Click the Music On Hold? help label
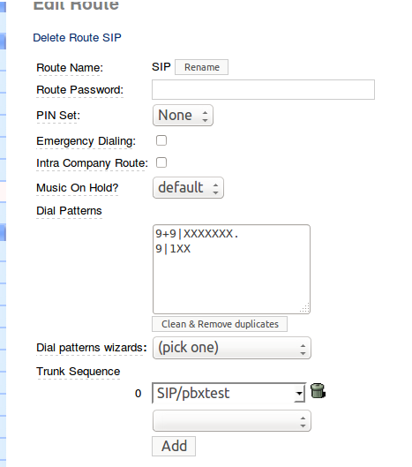Viewport: 412px width, 467px height. pyautogui.click(x=78, y=188)
